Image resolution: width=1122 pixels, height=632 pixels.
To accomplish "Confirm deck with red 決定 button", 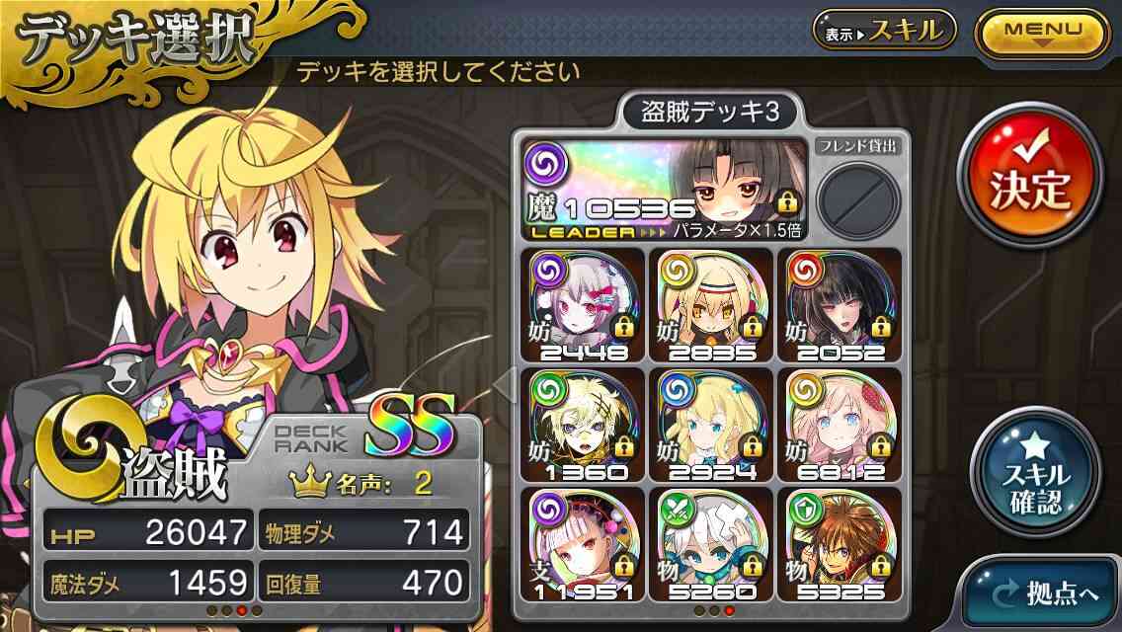I will click(1030, 176).
